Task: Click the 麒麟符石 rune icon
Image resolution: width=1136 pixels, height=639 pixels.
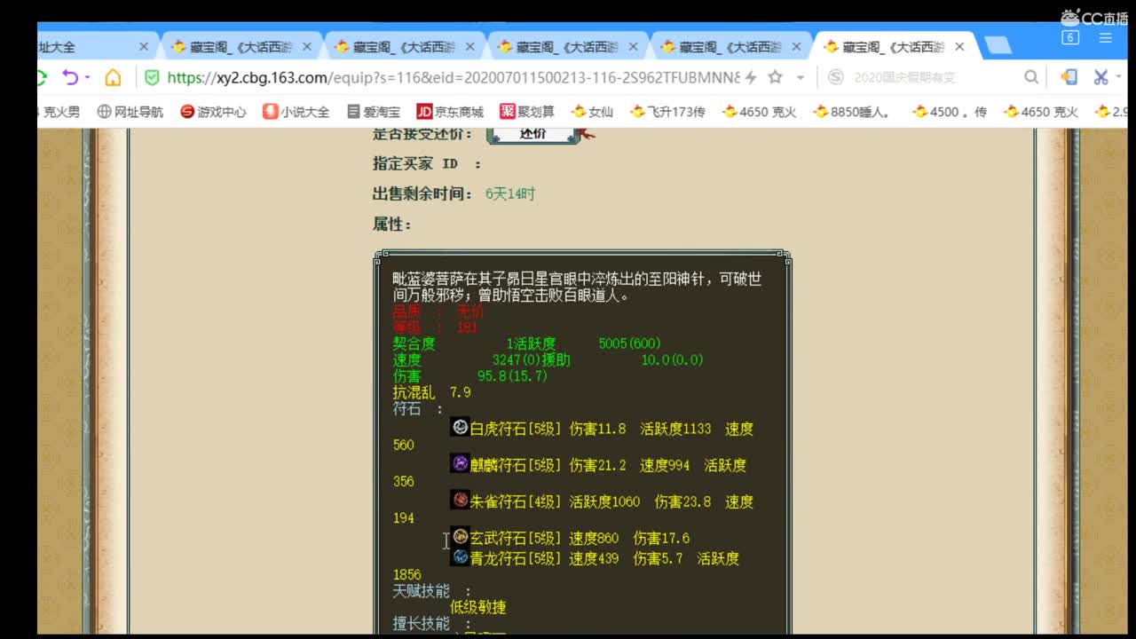Action: [x=460, y=464]
